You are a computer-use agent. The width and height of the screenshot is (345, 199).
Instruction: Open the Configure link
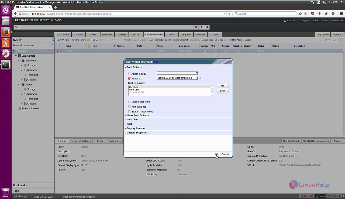pos(304,20)
